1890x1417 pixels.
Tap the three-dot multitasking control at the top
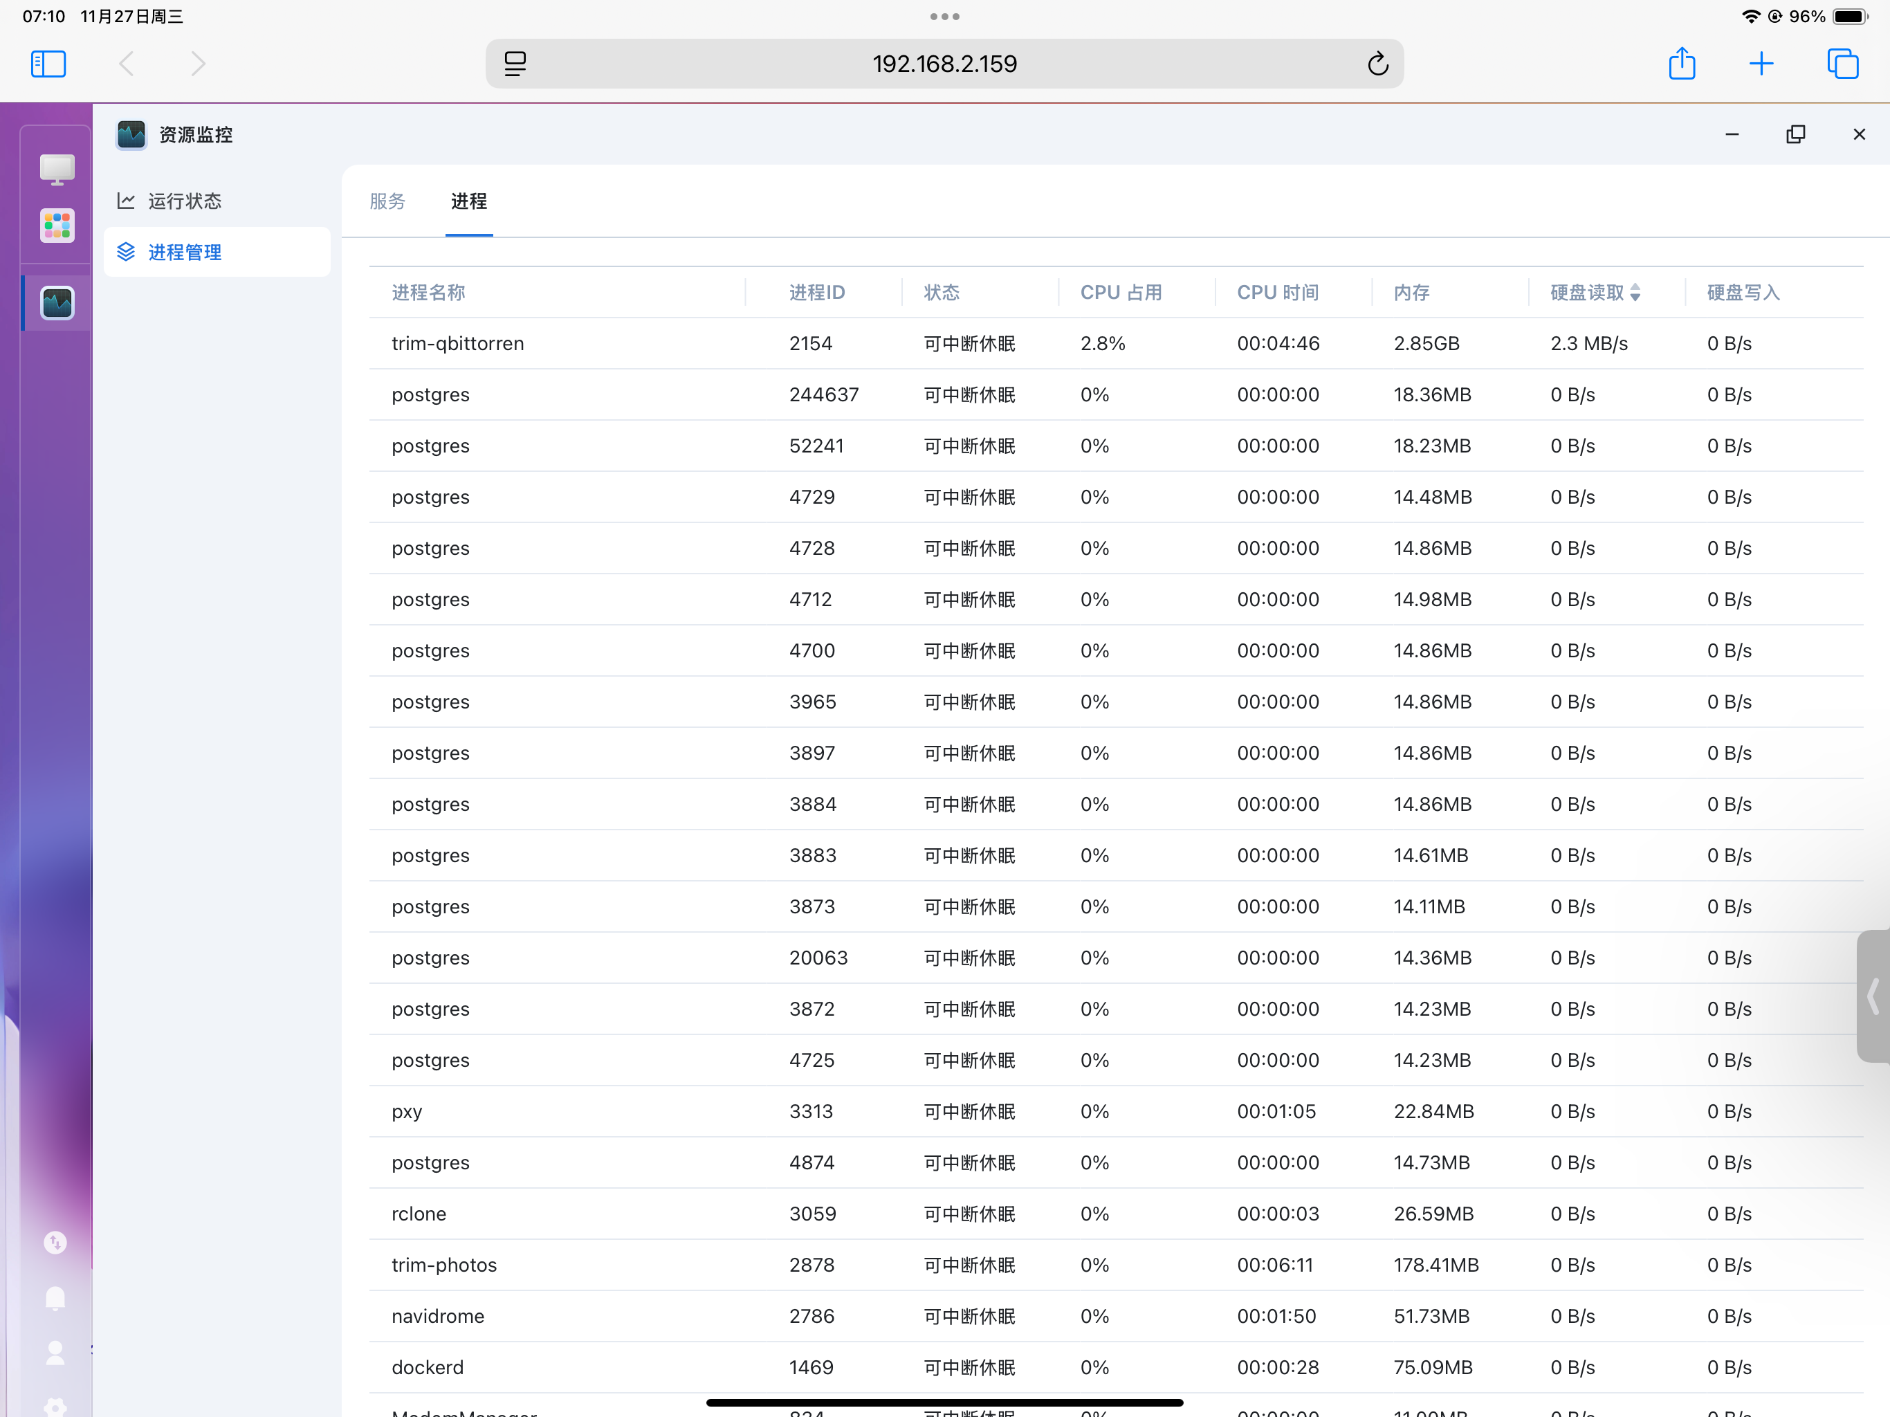944,16
